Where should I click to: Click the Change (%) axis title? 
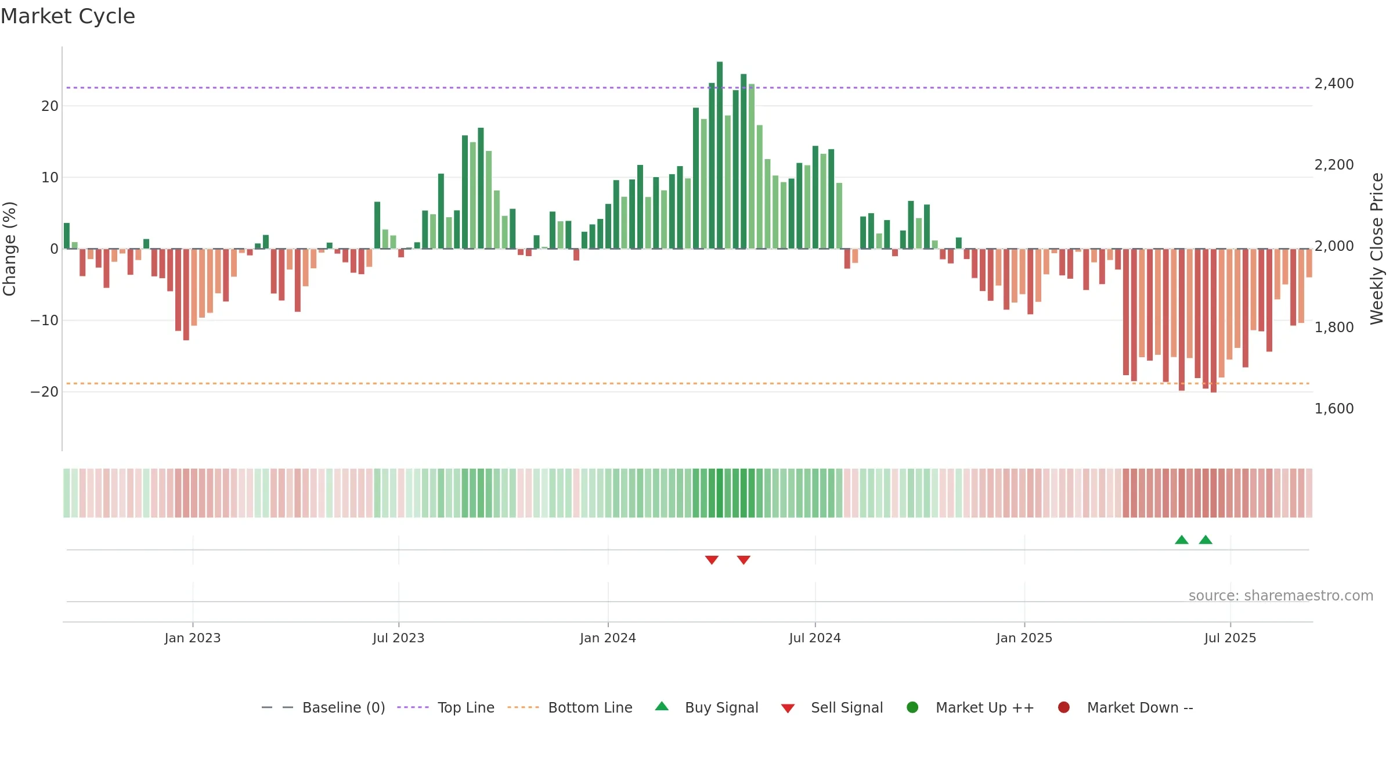pos(9,249)
